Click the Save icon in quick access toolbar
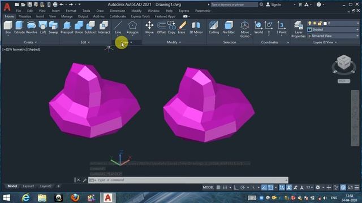362x203 pixels. pos(30,5)
